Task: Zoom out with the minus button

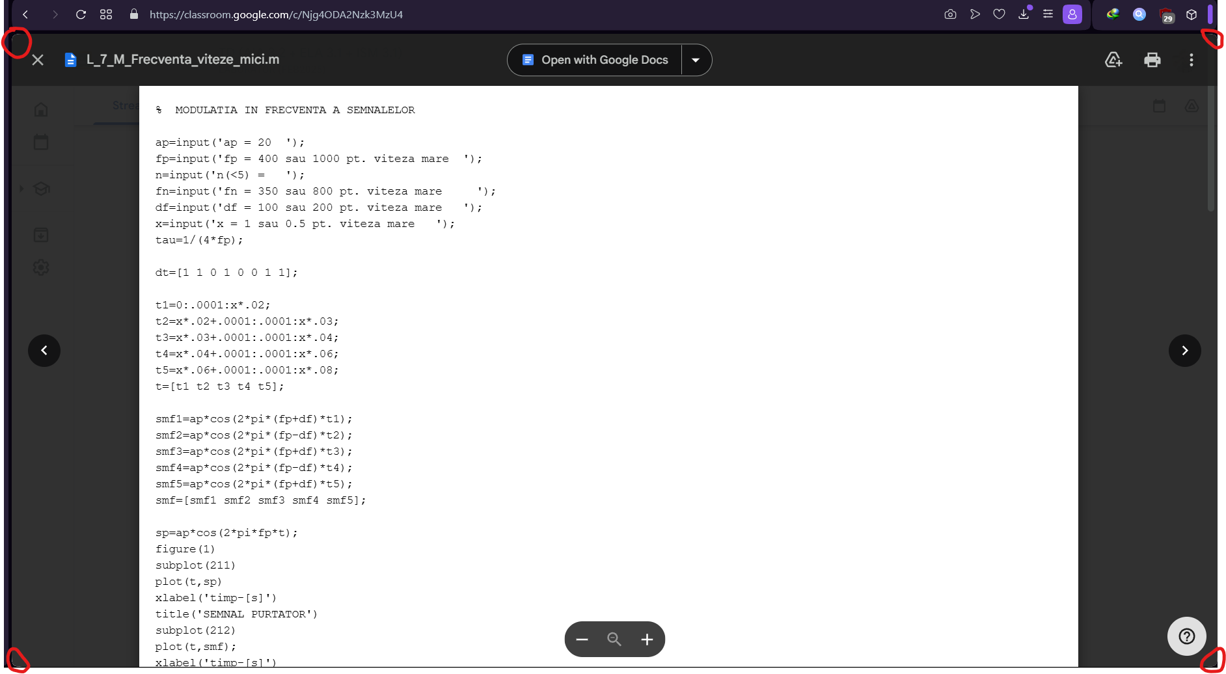Action: click(x=582, y=640)
